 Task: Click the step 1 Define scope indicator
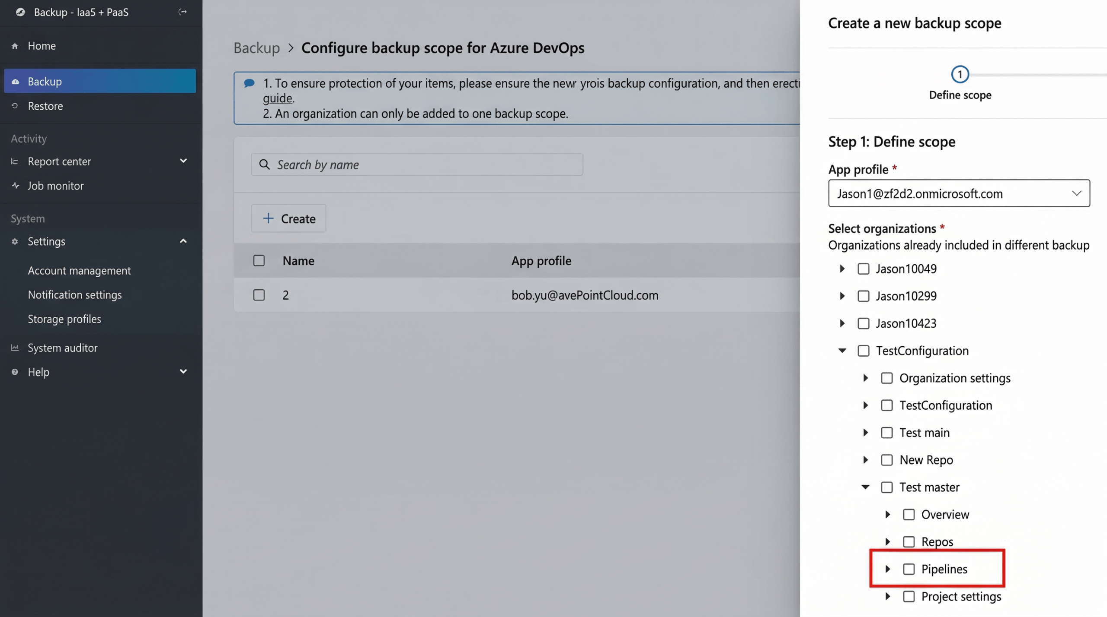pos(960,75)
